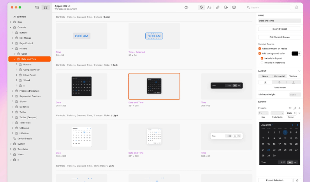The image size is (310, 182).
Task: Click the export slice knife icon
Action: click(295, 108)
